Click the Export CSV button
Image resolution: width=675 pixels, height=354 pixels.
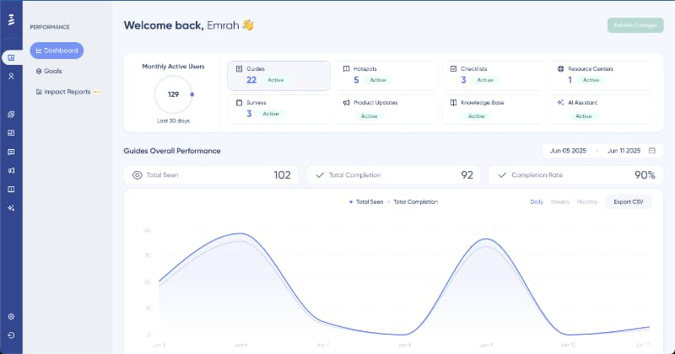point(629,201)
